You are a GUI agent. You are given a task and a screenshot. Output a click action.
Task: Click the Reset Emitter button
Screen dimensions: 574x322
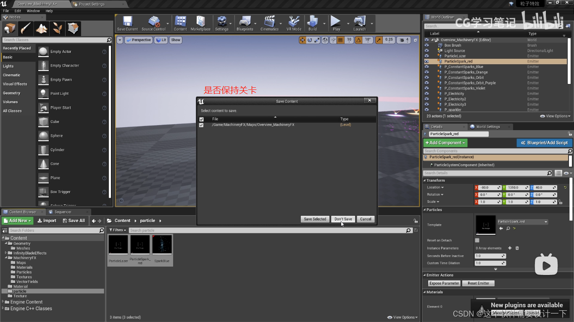pos(478,283)
